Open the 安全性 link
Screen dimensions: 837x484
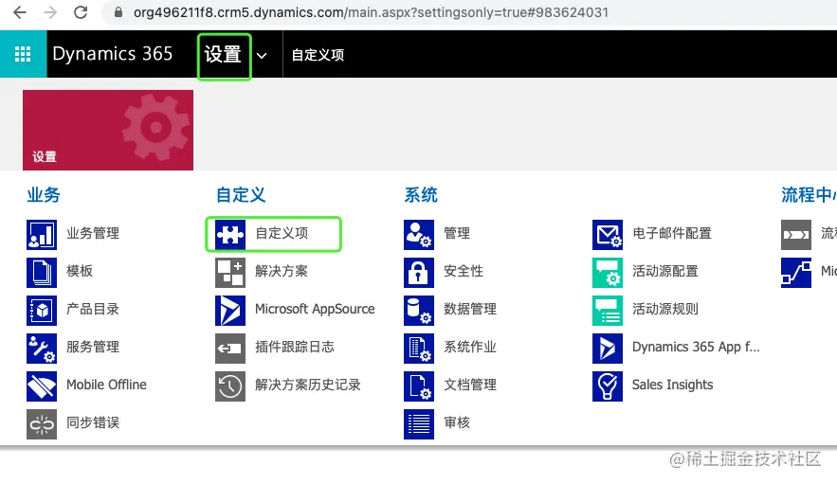464,271
